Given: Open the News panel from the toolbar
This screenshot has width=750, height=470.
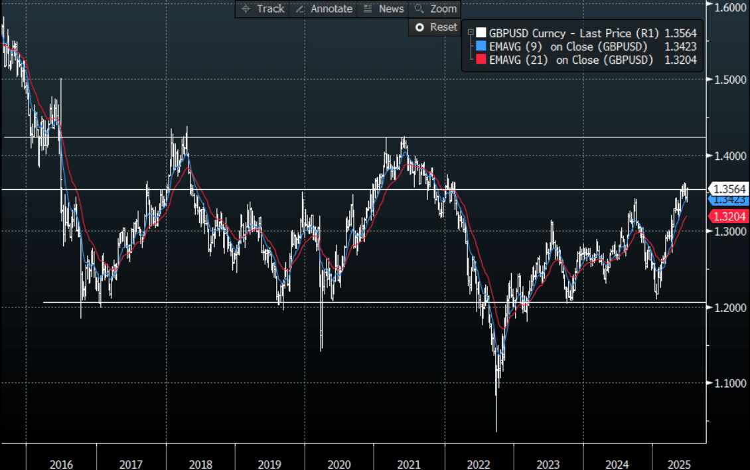Looking at the screenshot, I should coord(384,9).
